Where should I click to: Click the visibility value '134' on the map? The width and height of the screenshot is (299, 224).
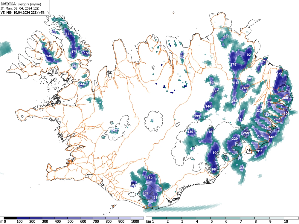point(68,34)
